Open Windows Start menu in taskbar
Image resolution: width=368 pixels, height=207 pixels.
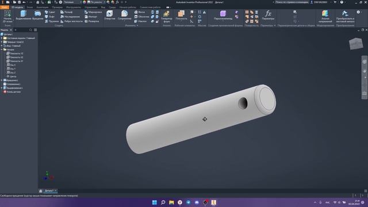coord(155,202)
